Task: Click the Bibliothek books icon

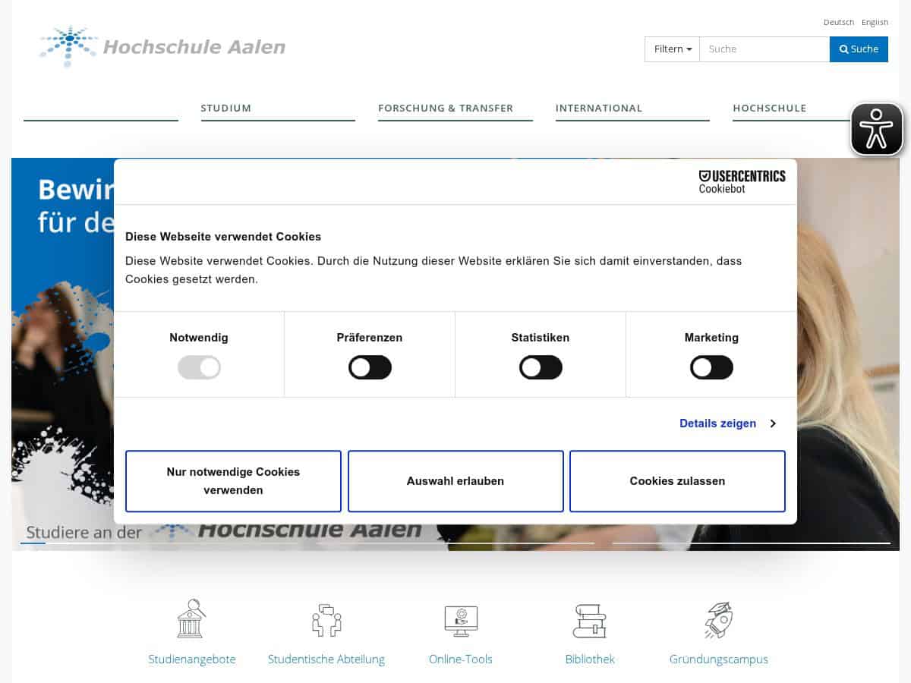Action: pos(590,621)
